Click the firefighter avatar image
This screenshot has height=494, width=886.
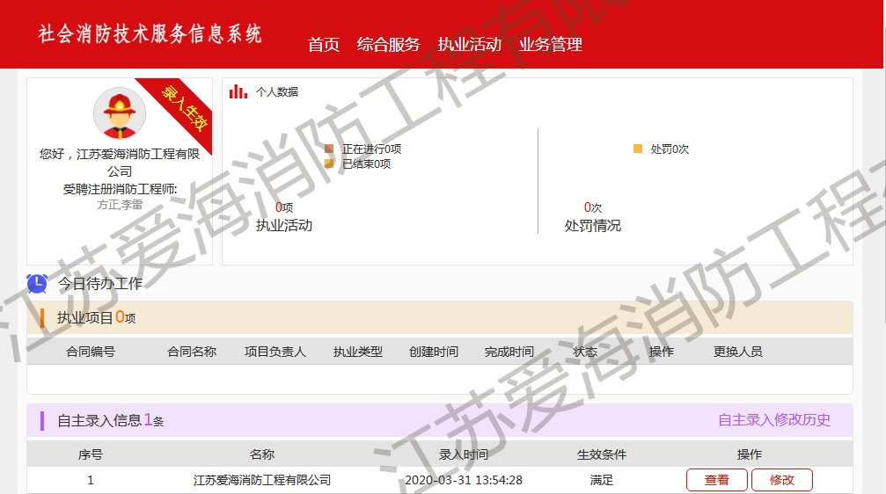click(x=120, y=113)
